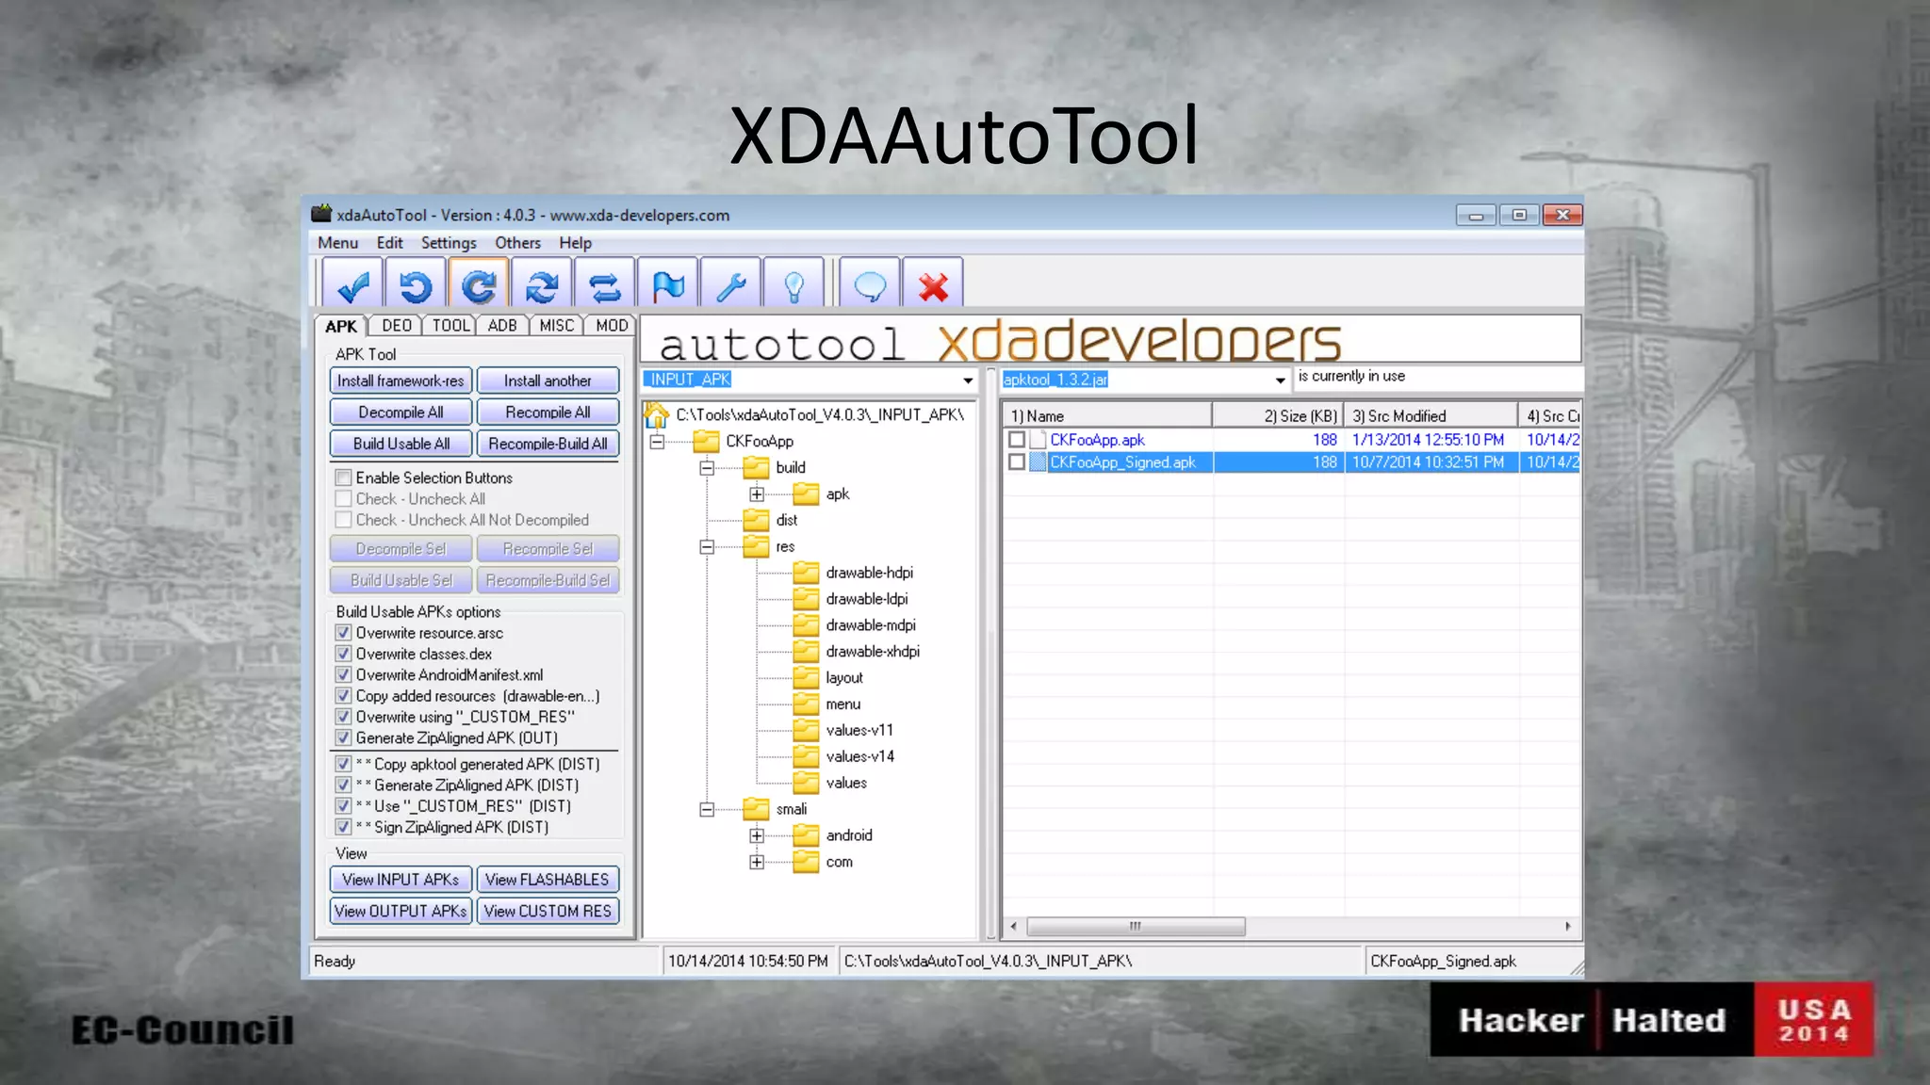This screenshot has height=1085, width=1930.
Task: Tick the checkbox for CKFooApp.apk row
Action: click(1016, 440)
